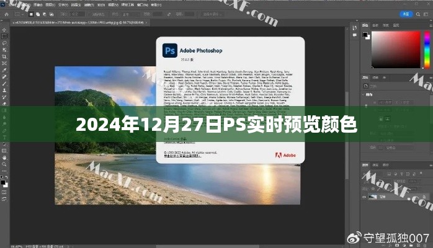Screen dimensions: 433x248
Task: Open the Edit Toolbar three-dots button
Action: click(x=4, y=171)
